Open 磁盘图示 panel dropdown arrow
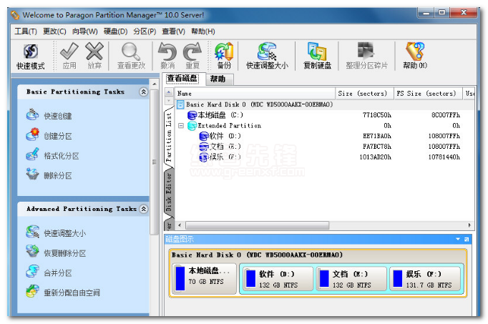Screen dimensions: 488x324 coord(458,239)
